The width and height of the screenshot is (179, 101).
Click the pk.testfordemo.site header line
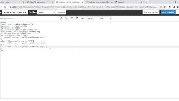(x=25, y=43)
